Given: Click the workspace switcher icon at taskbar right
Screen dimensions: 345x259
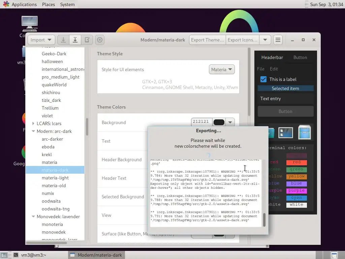Looking at the screenshot, I should pyautogui.click(x=334, y=255).
